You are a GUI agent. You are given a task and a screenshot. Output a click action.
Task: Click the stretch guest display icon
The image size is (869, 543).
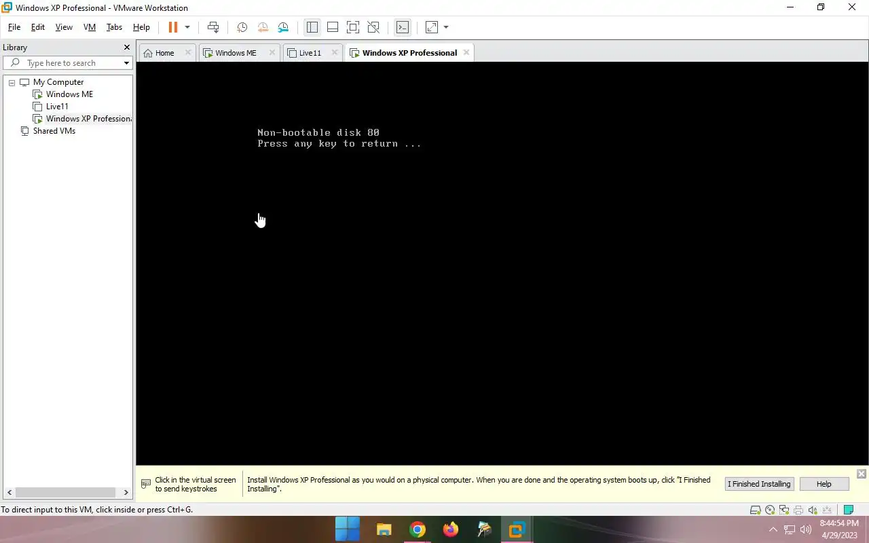click(x=432, y=27)
